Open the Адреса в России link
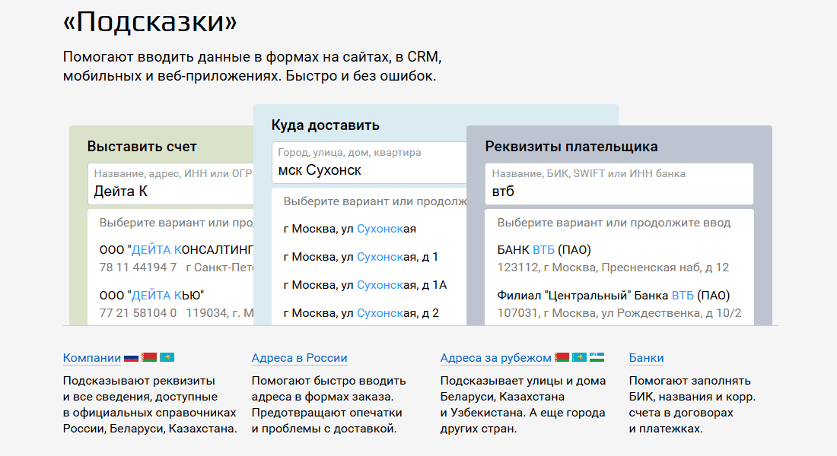Viewport: 837px width, 456px height. pyautogui.click(x=300, y=358)
